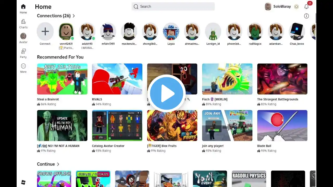Open the GROWS OFFLINE thumbnail under Continue
The image size is (333, 187).
[x=54, y=179]
